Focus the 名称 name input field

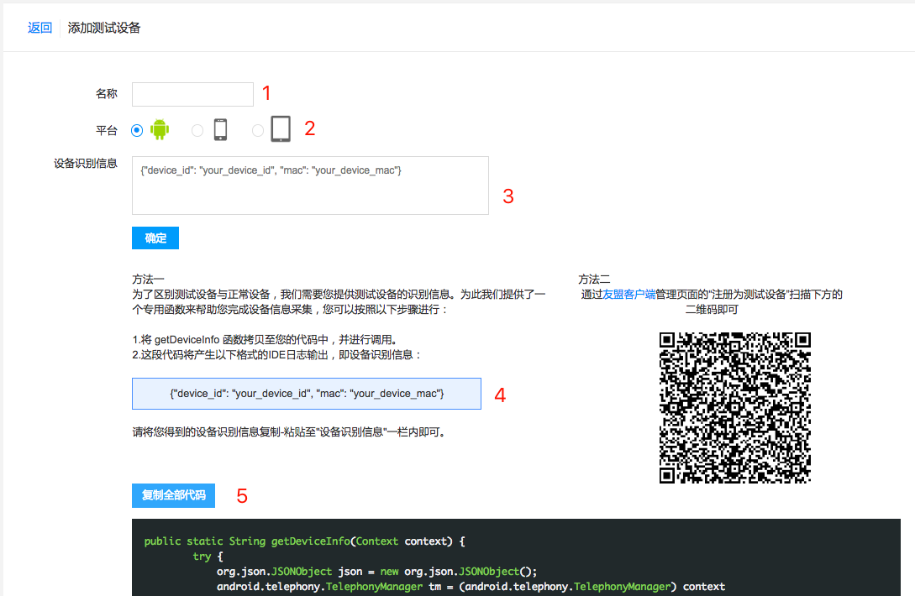click(192, 95)
